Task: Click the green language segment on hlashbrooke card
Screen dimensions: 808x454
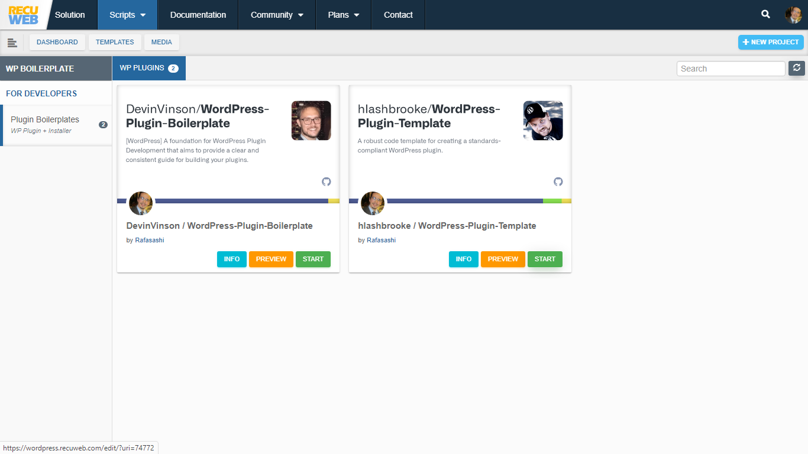Action: click(552, 201)
